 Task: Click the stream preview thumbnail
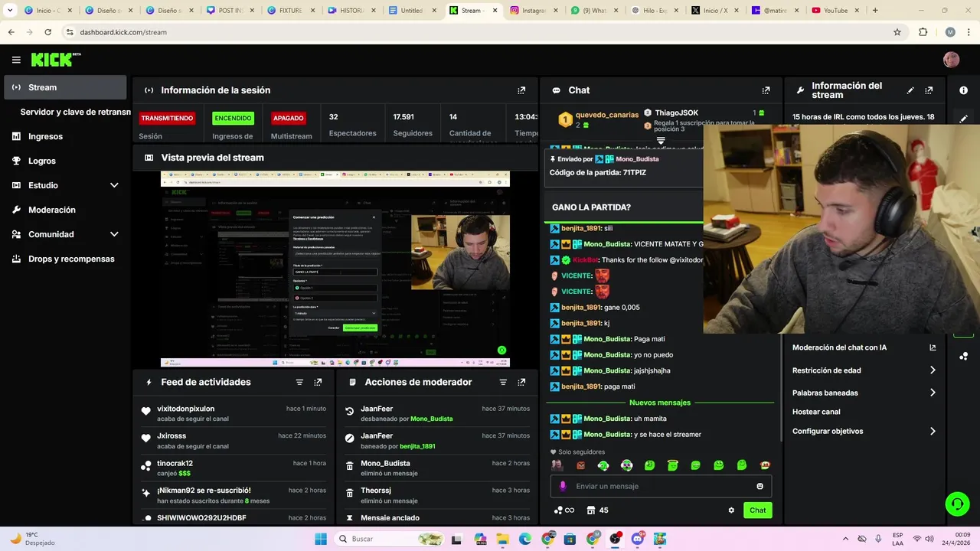click(335, 269)
